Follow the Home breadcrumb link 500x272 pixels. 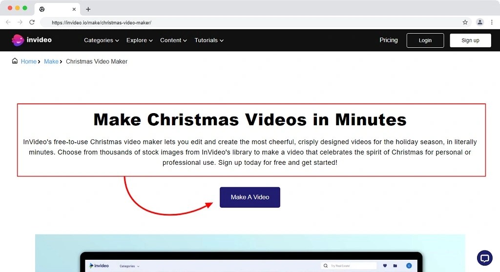pyautogui.click(x=29, y=61)
